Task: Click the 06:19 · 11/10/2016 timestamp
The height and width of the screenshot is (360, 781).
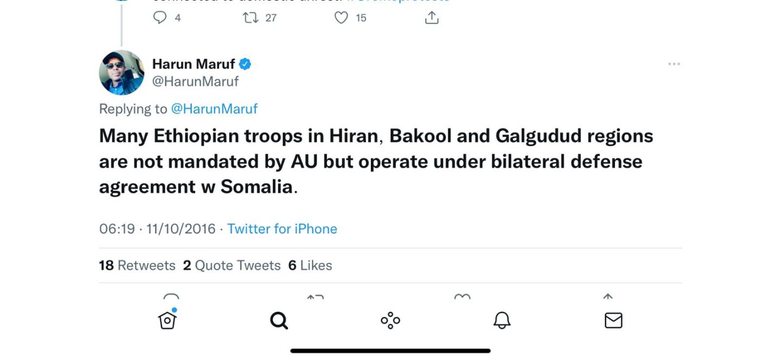Action: pyautogui.click(x=157, y=228)
